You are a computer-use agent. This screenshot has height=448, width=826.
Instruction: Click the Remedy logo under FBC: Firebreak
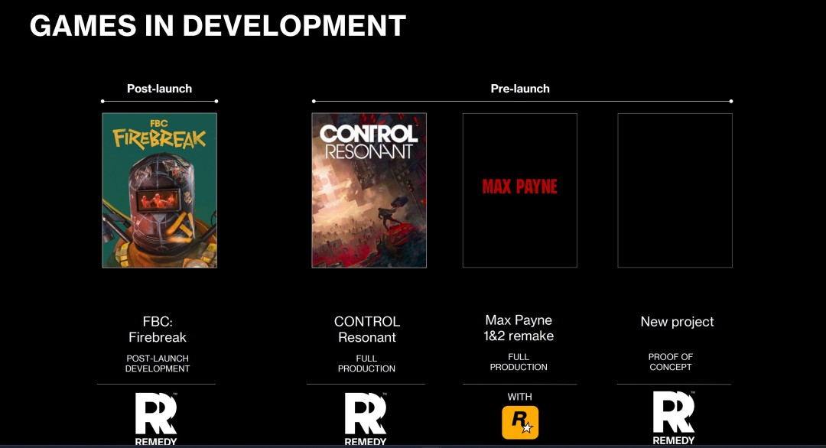pyautogui.click(x=156, y=417)
